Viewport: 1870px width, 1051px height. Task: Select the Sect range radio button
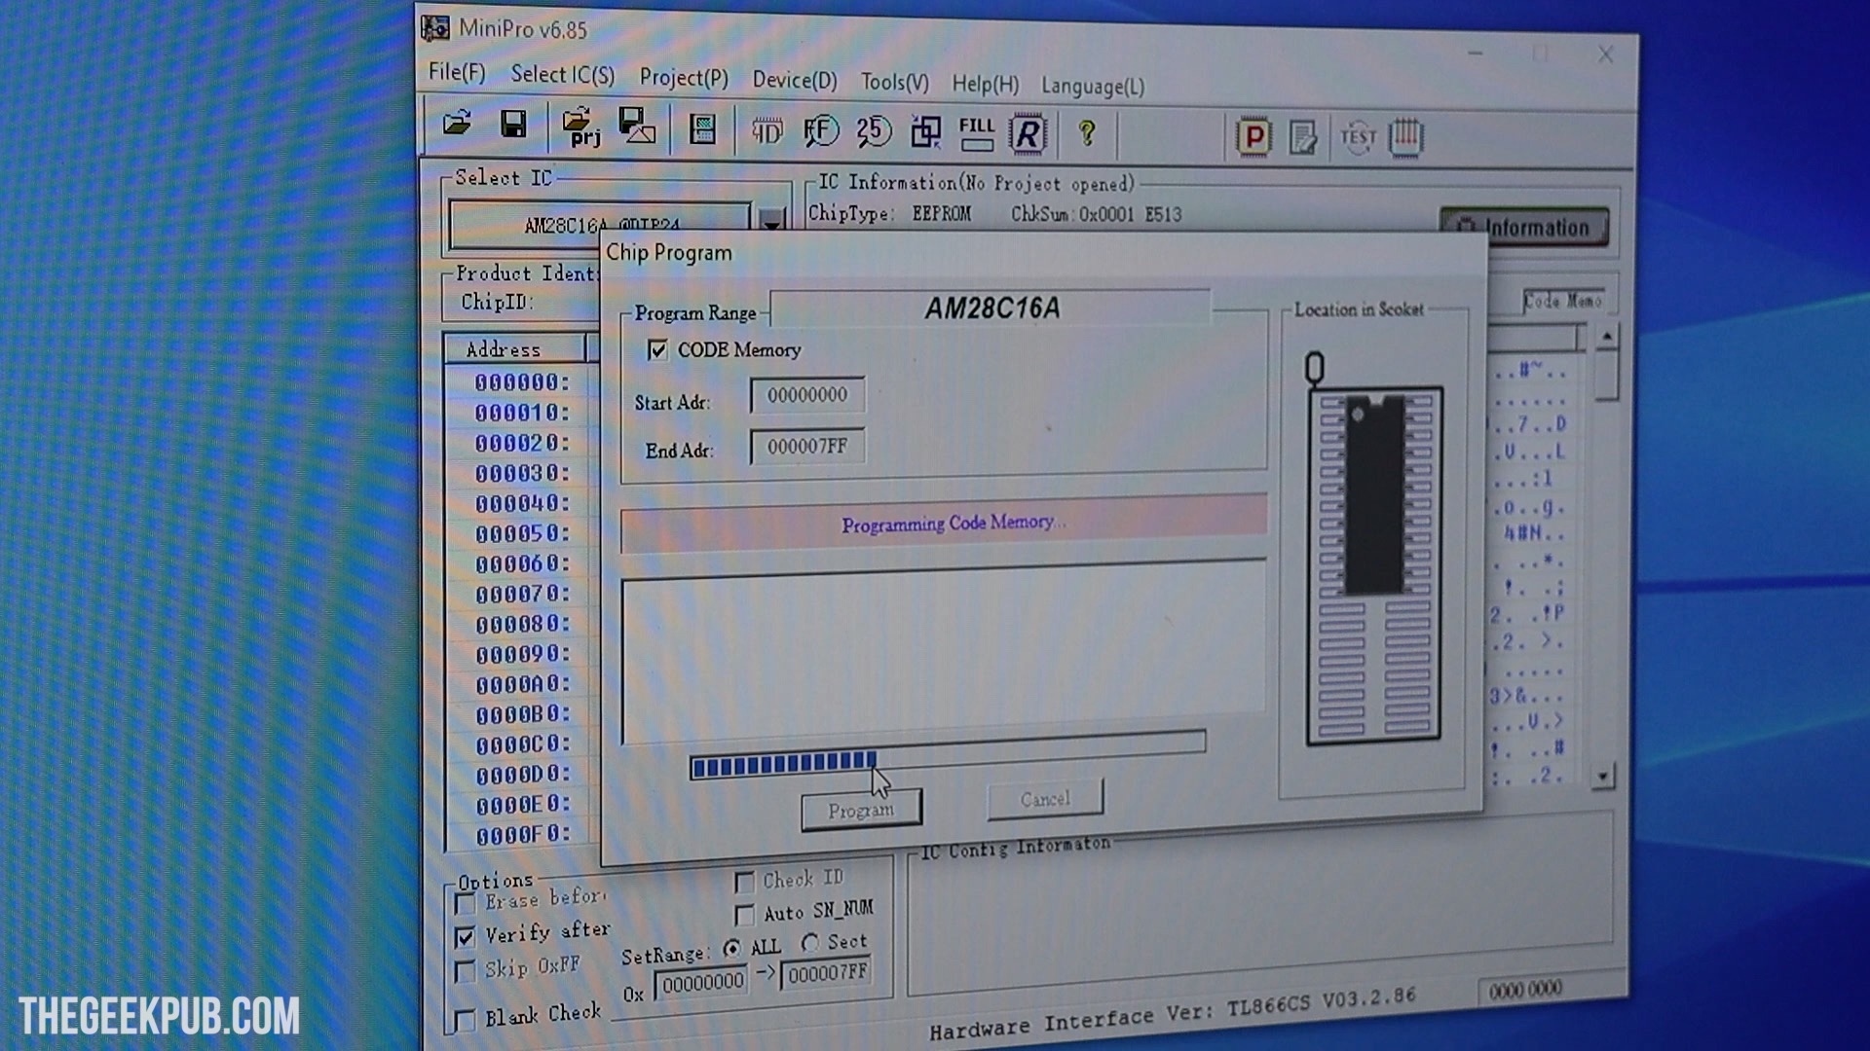[809, 943]
